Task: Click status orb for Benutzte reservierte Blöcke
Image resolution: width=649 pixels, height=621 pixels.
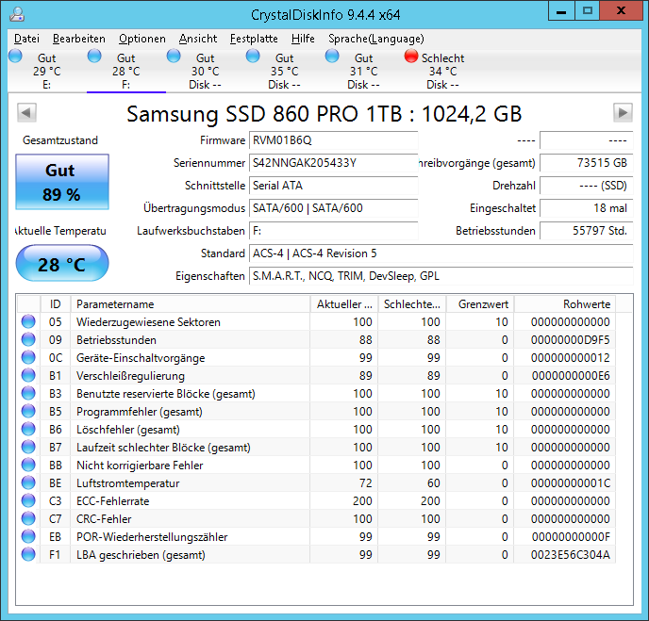Action: (x=28, y=393)
